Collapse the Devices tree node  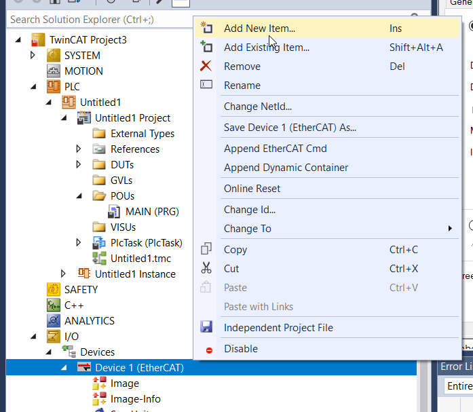click(49, 352)
